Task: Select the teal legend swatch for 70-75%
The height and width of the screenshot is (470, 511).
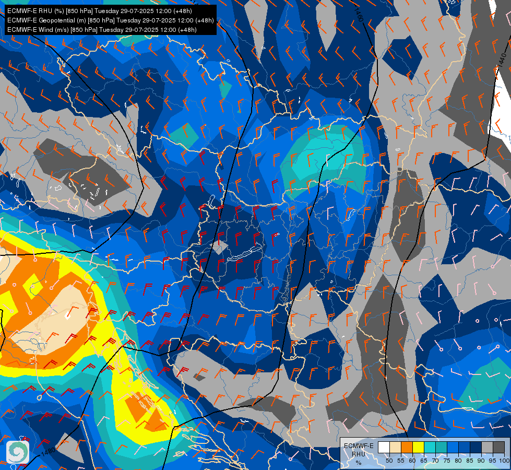Action: [441, 447]
